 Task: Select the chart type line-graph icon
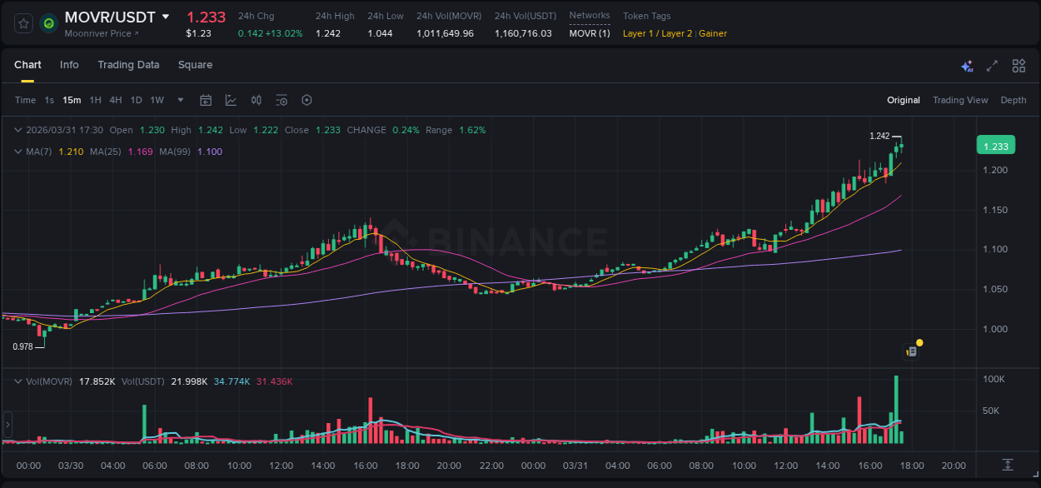(231, 100)
